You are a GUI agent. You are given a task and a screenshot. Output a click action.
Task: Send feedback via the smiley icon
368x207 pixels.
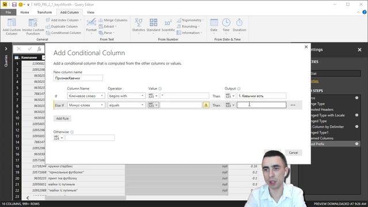pyautogui.click(x=21, y=5)
